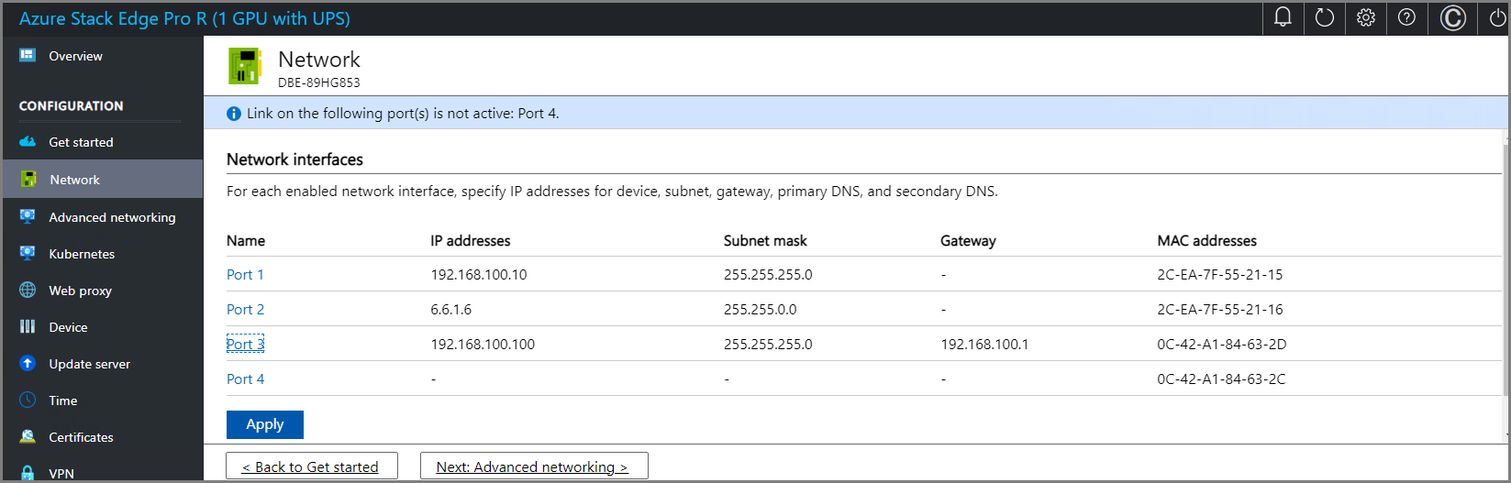Open Time menu item

62,401
